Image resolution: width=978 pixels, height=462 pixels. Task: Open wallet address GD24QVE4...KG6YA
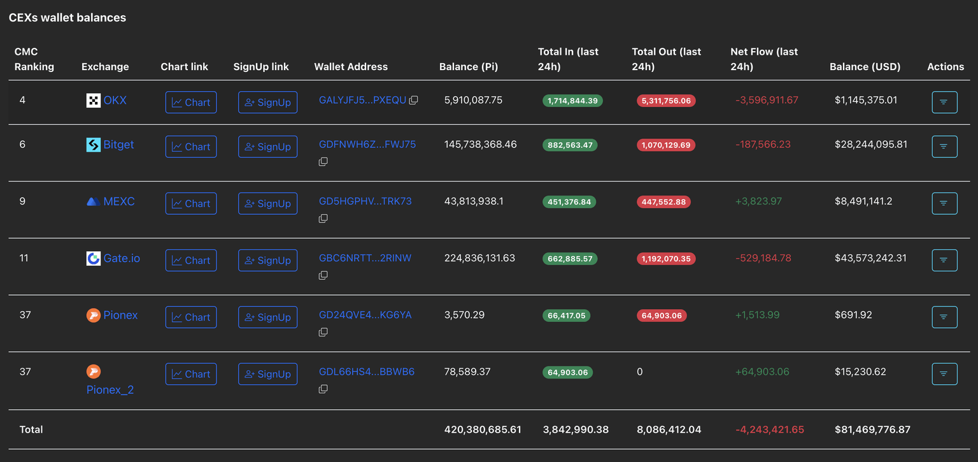[365, 315]
